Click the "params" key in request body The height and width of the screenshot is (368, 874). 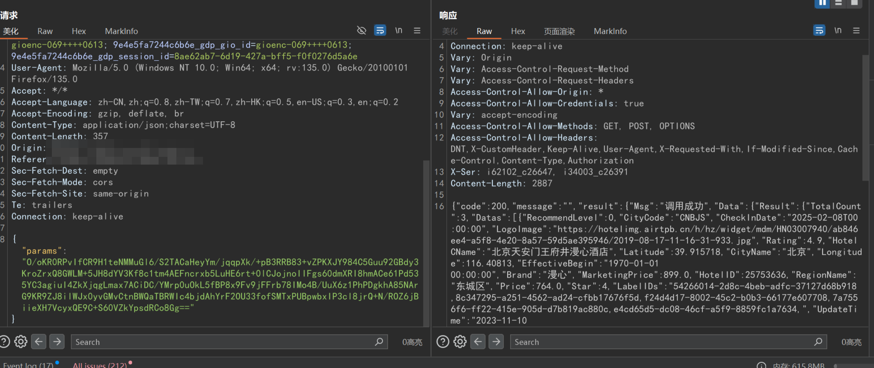tap(41, 251)
